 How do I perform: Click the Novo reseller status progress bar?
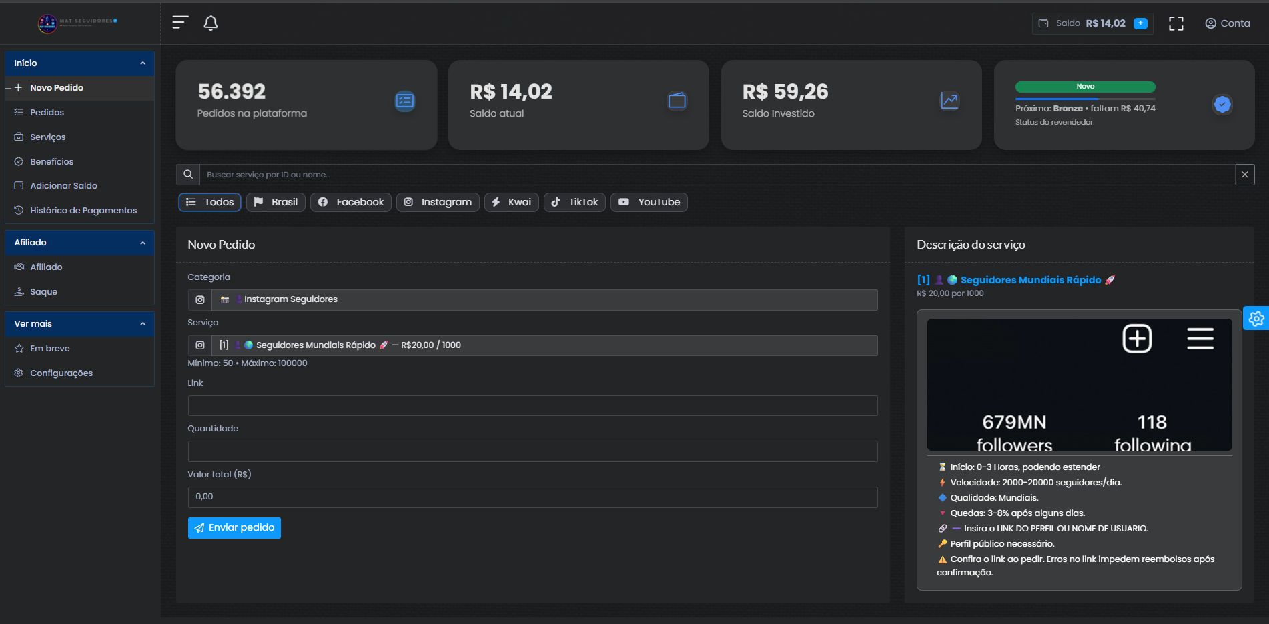click(x=1085, y=87)
